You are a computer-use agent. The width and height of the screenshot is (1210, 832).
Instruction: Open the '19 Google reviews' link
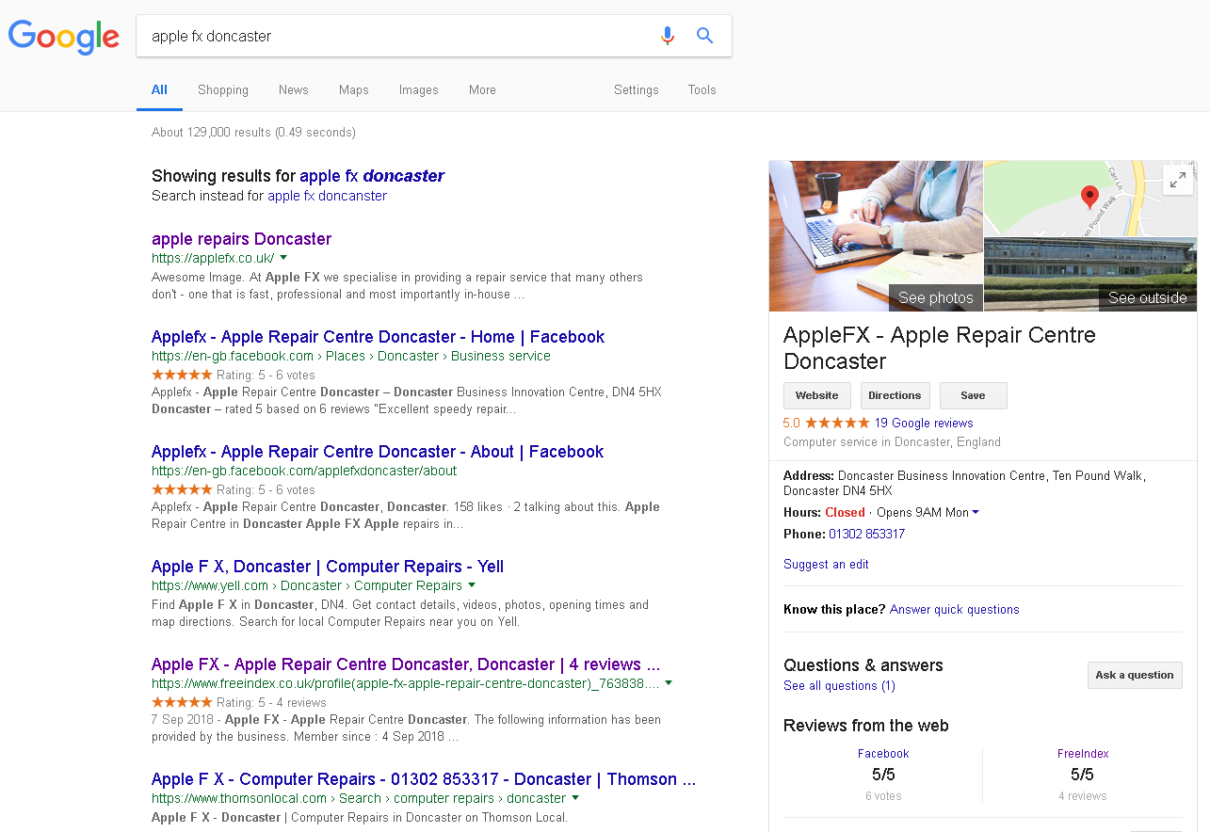click(924, 424)
